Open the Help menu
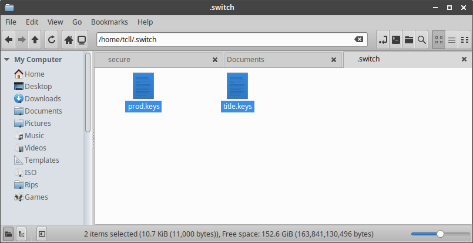The width and height of the screenshot is (473, 243). click(x=145, y=22)
